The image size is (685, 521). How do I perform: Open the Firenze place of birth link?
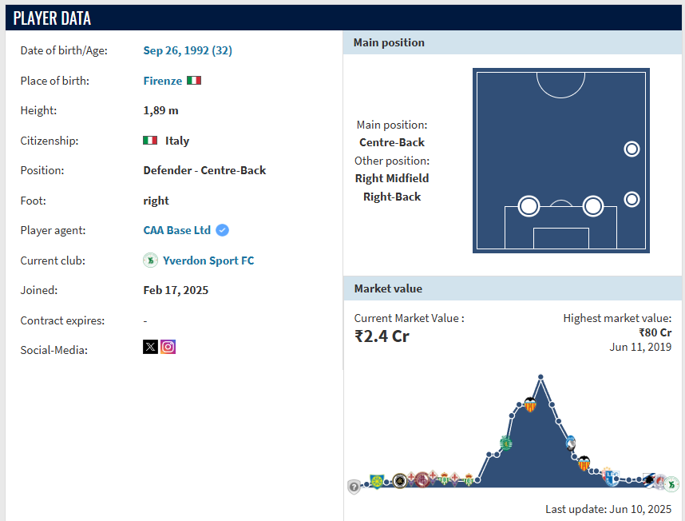(x=163, y=81)
